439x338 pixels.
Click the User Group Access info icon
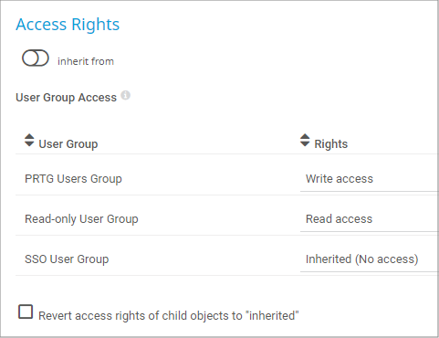pos(125,95)
